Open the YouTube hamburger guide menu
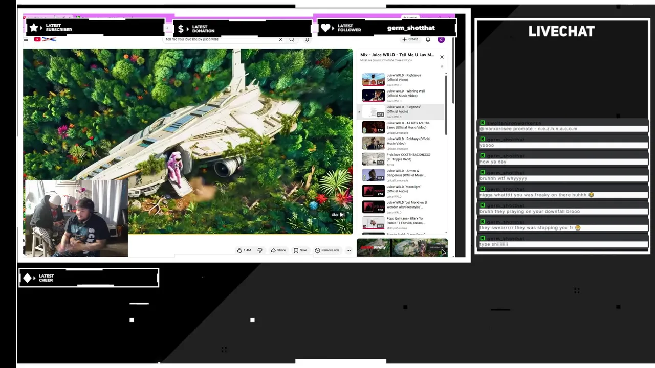Viewport: 655px width, 368px height. tap(26, 39)
